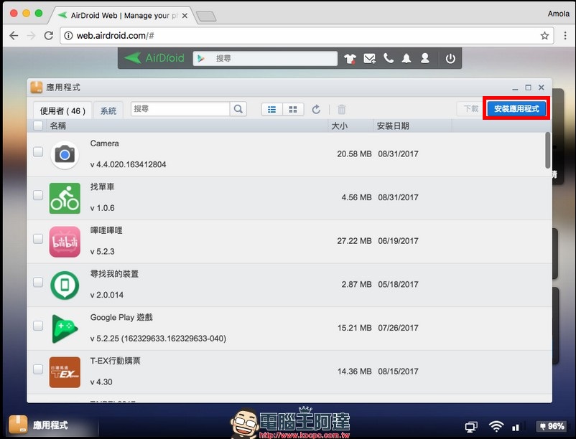This screenshot has height=439, width=576.
Task: Check the 嗶哩嗶哩 row checkbox
Action: tap(38, 239)
